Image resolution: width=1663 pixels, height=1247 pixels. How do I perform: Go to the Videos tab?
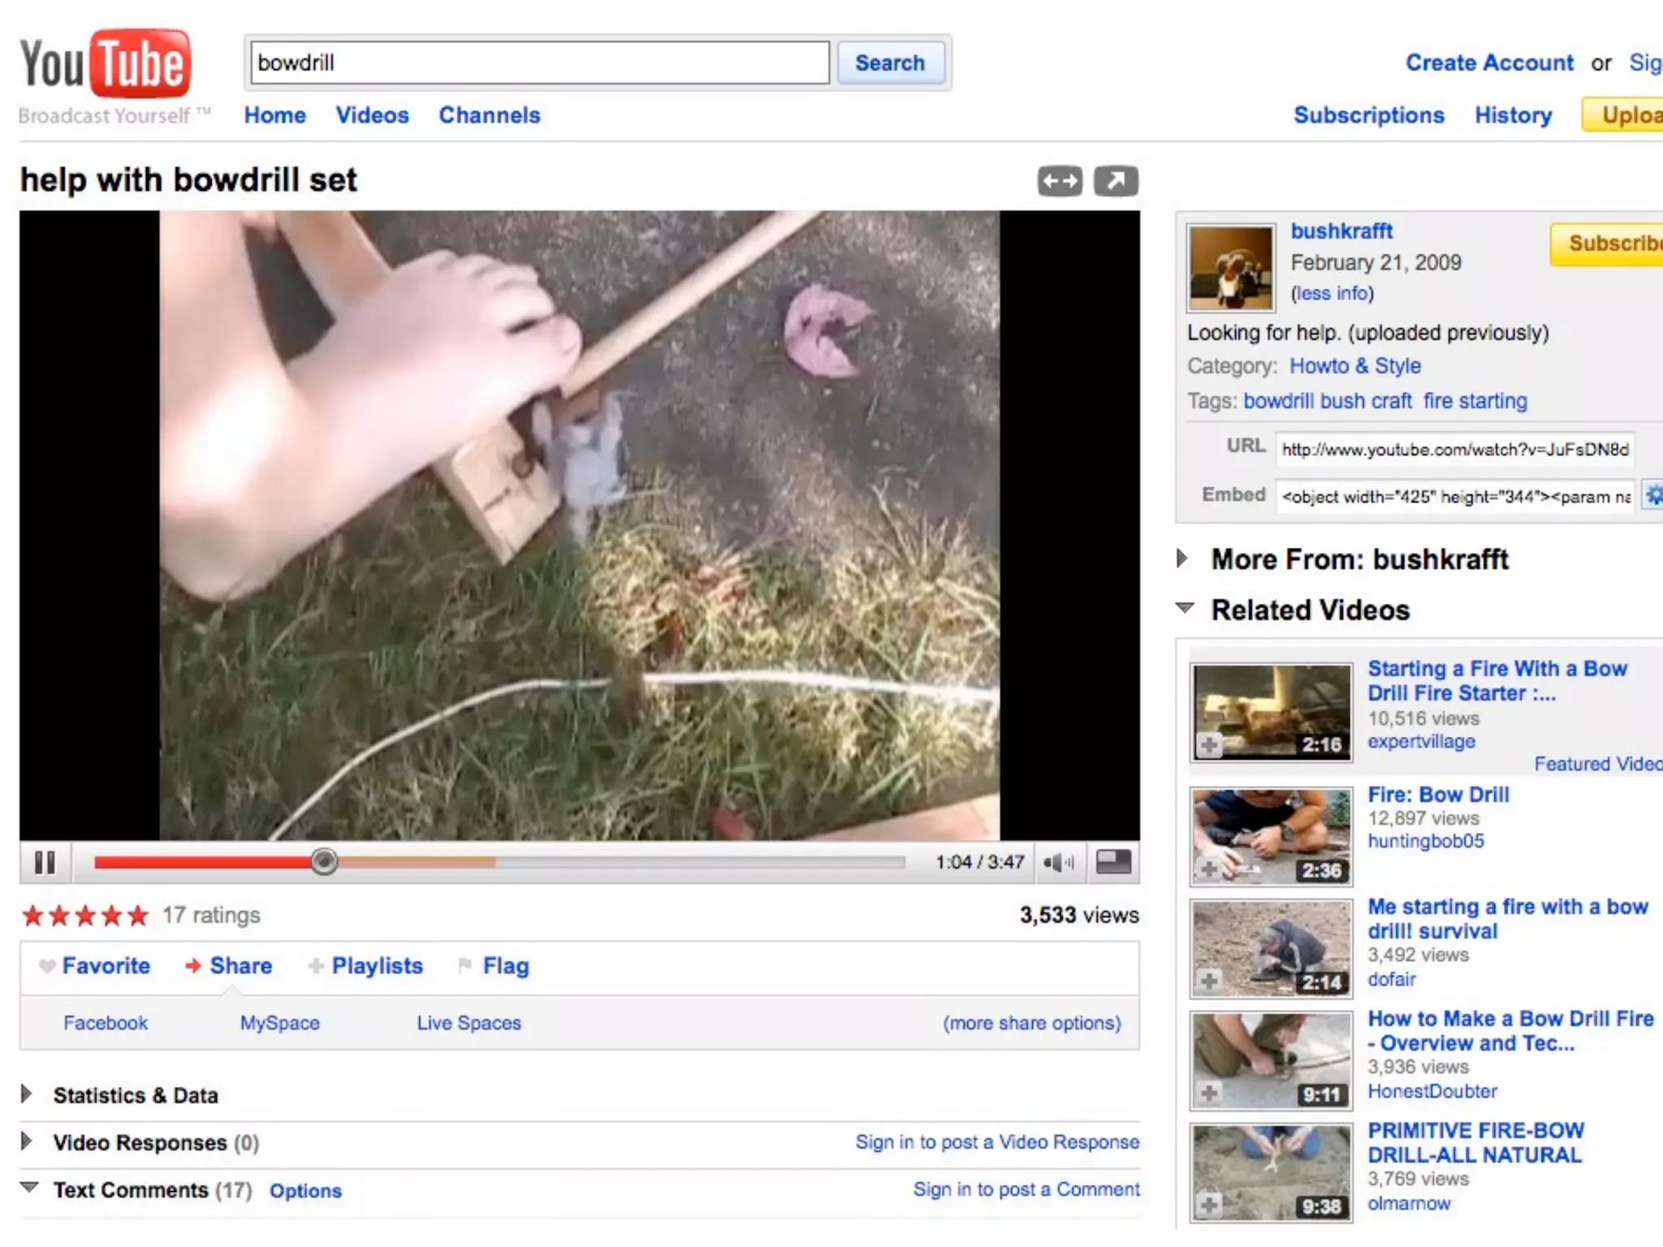tap(372, 115)
